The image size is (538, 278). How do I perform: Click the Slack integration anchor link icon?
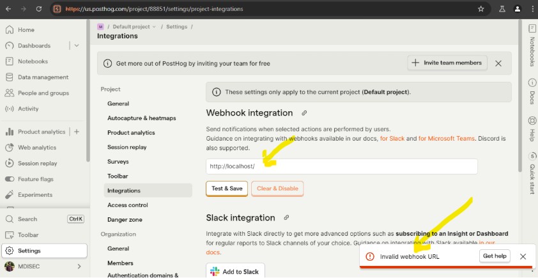tap(287, 218)
